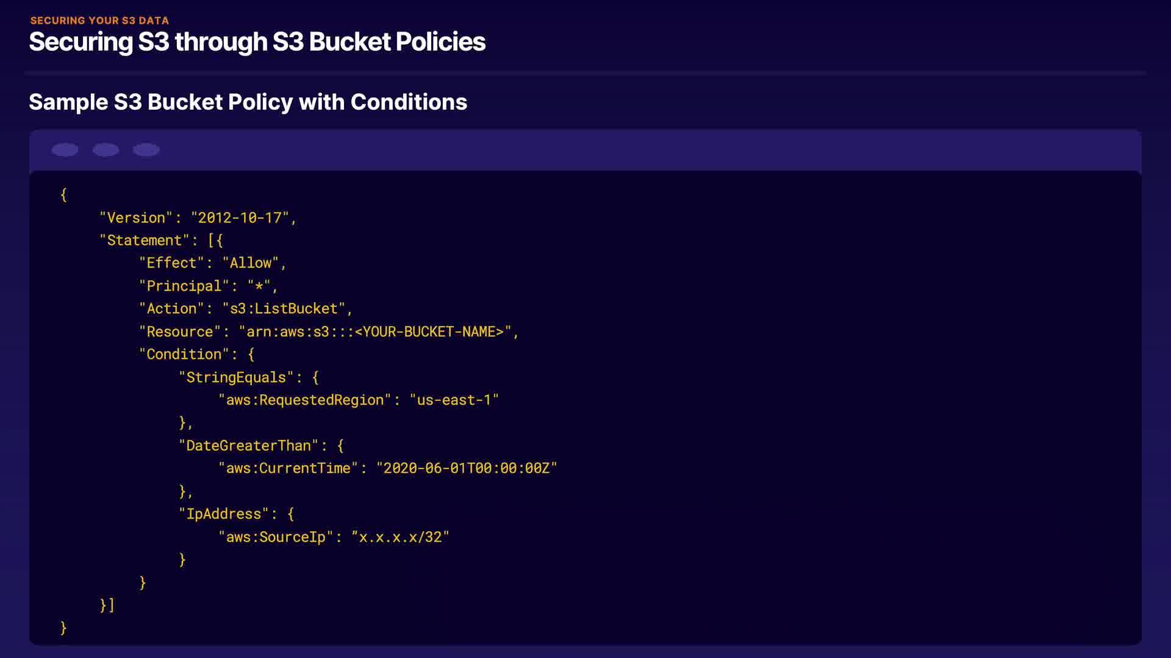Select the "2020-06-01T00:00:00Z" timestamp value
The height and width of the screenshot is (658, 1171).
point(467,469)
